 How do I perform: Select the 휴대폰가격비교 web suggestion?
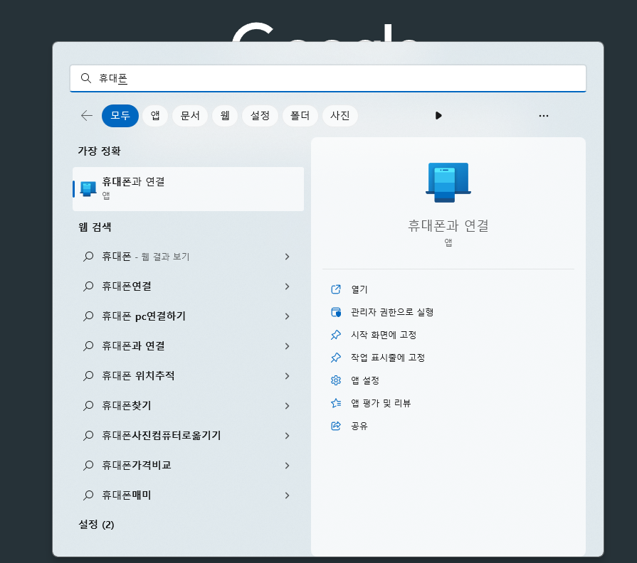188,465
